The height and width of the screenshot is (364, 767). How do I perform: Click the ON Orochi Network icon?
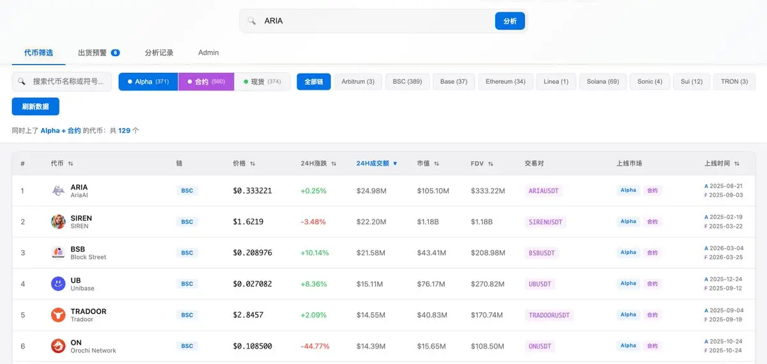(58, 346)
